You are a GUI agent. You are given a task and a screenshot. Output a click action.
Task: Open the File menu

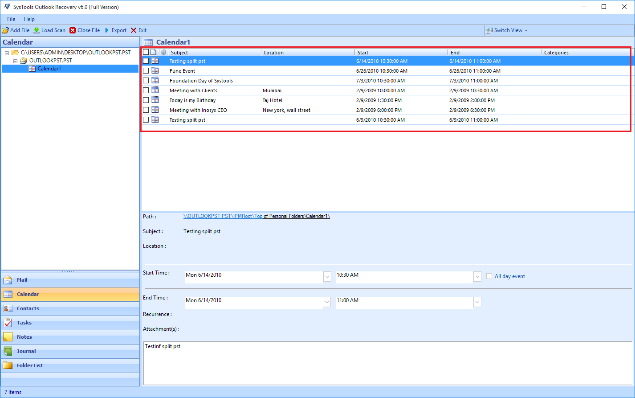(x=11, y=19)
